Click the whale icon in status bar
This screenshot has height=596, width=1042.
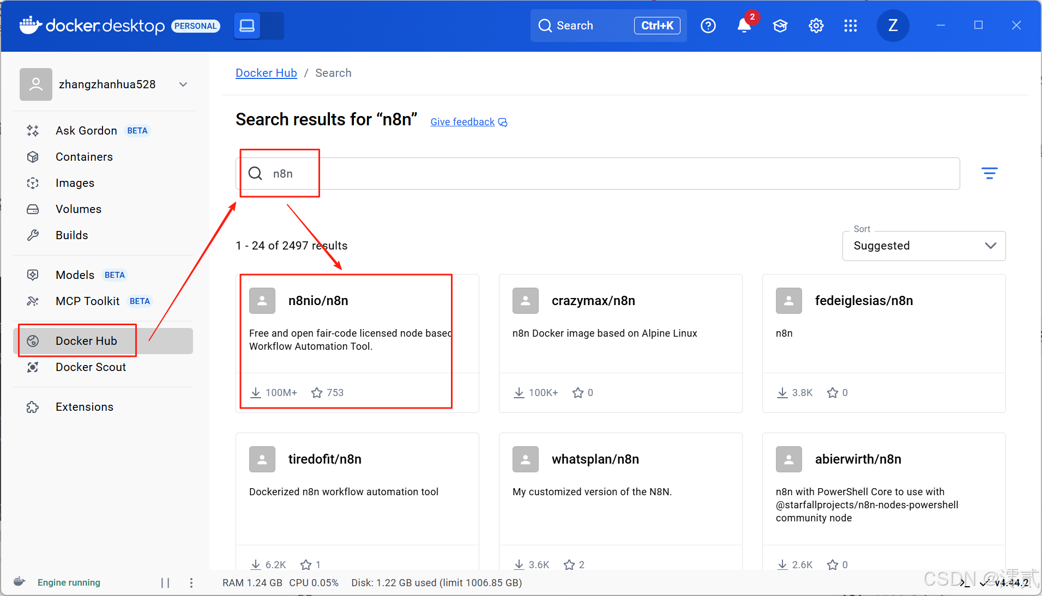pos(20,581)
